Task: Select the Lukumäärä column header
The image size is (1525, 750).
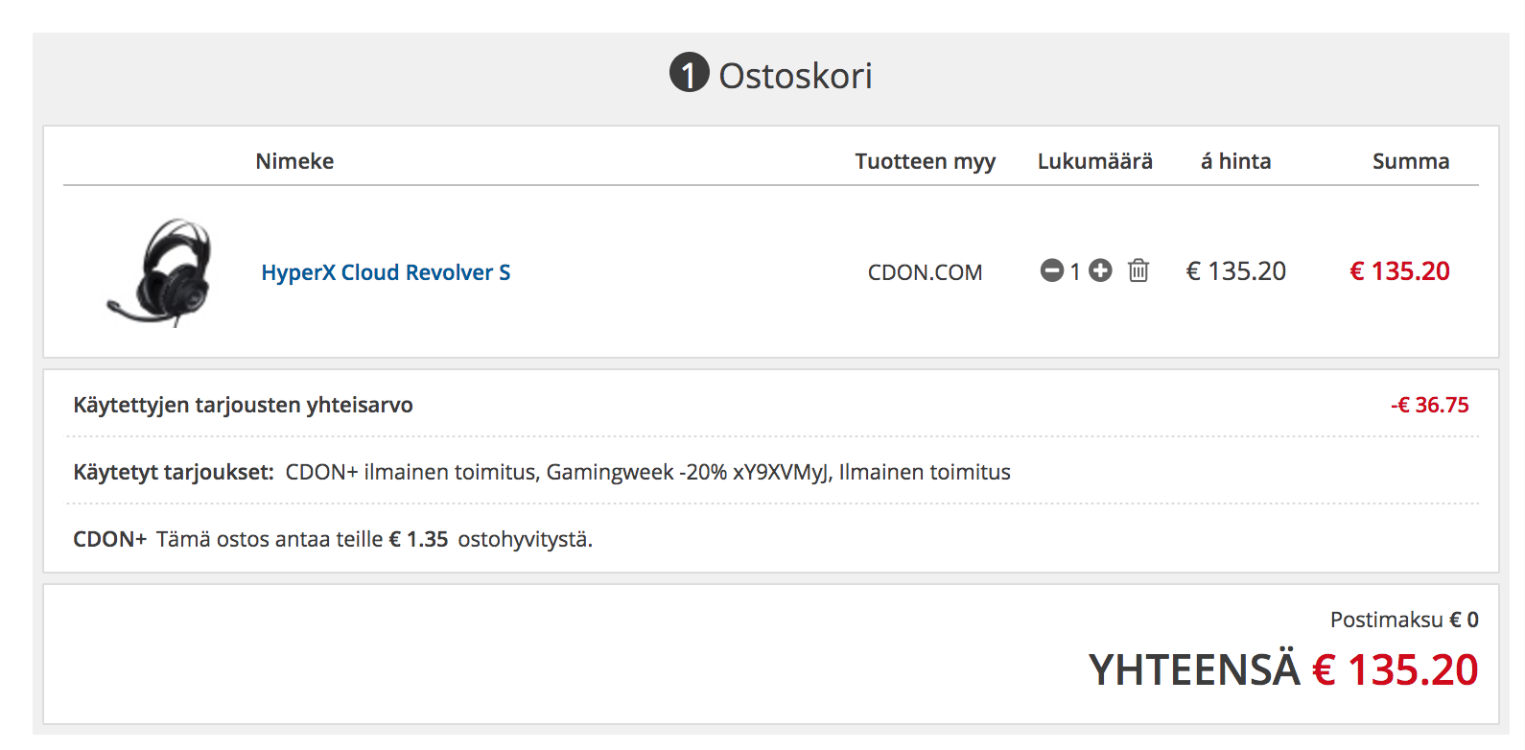Action: pos(1095,161)
